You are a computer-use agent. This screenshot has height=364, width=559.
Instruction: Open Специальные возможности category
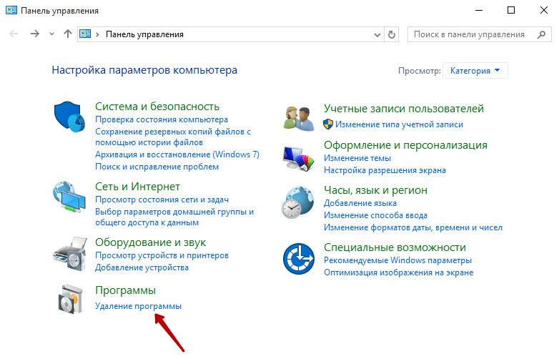pyautogui.click(x=395, y=247)
